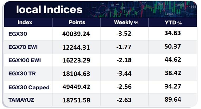Screen dimensions: 201x109
Task: Select the EGX100 EWI index label
Action: 25,60
